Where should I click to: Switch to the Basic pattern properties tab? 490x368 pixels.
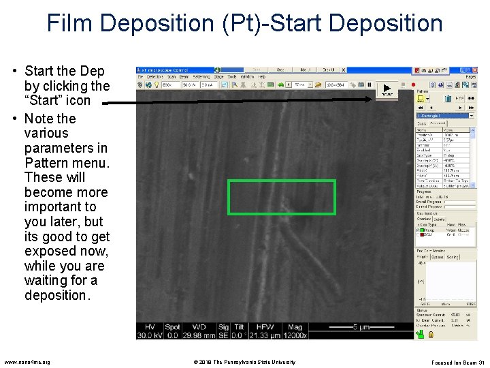pyautogui.click(x=421, y=123)
